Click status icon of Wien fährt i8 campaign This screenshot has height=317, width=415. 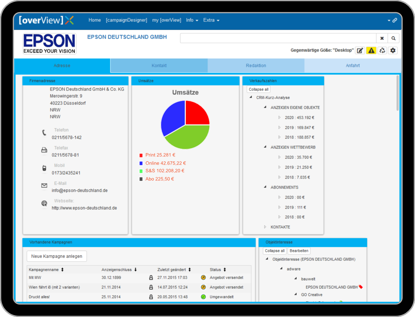pos(203,287)
